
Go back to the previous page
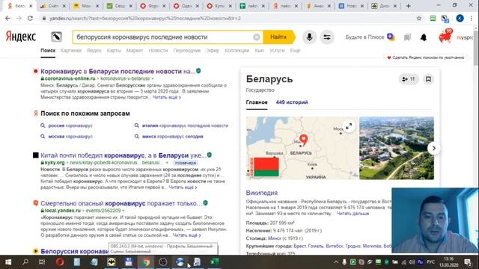[7, 18]
